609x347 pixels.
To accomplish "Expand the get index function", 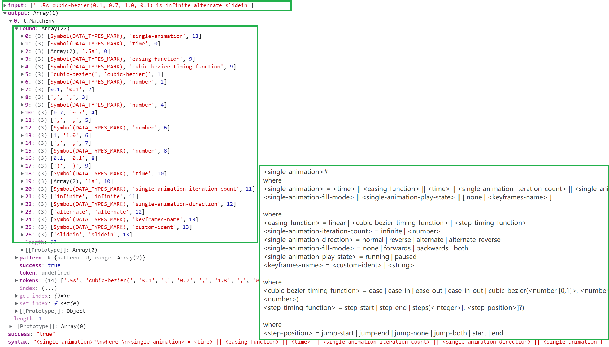I will (16, 296).
